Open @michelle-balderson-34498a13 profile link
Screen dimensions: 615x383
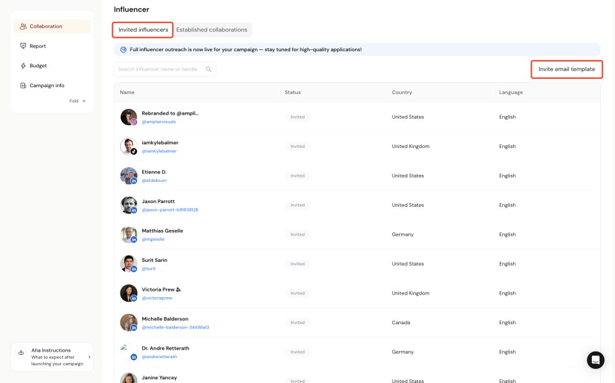coord(175,327)
